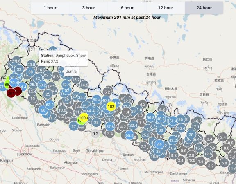Switch to the 1 hour tab
This screenshot has height=184, width=236.
pos(50,8)
